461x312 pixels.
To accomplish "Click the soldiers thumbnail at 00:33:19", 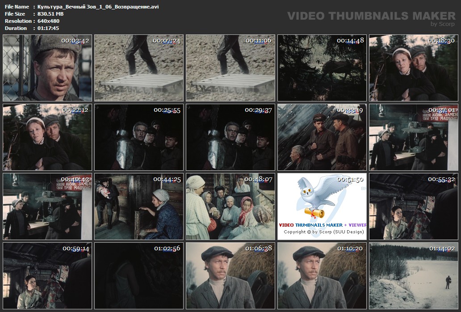I will (x=322, y=137).
